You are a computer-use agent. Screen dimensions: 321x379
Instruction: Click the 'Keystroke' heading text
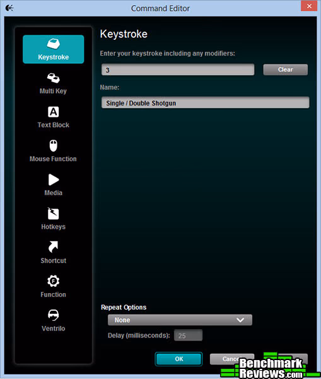click(x=124, y=34)
